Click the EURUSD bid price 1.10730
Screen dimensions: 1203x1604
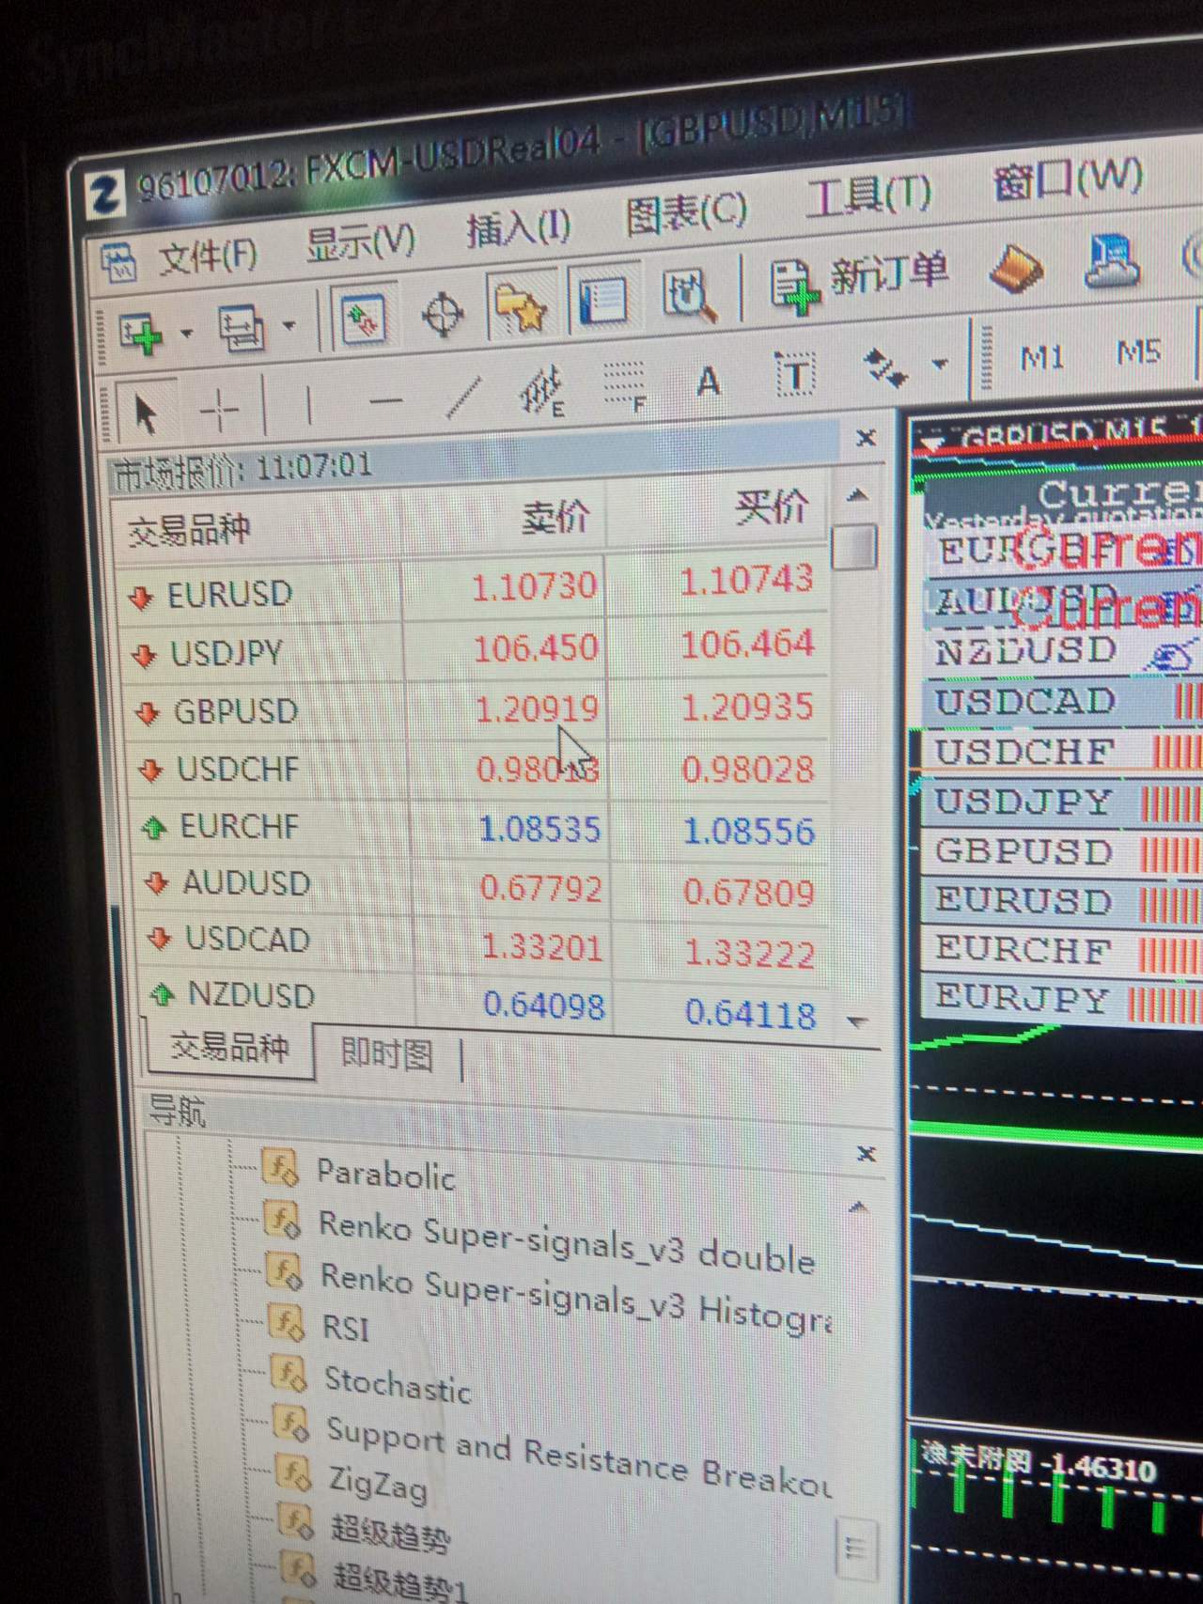click(534, 587)
